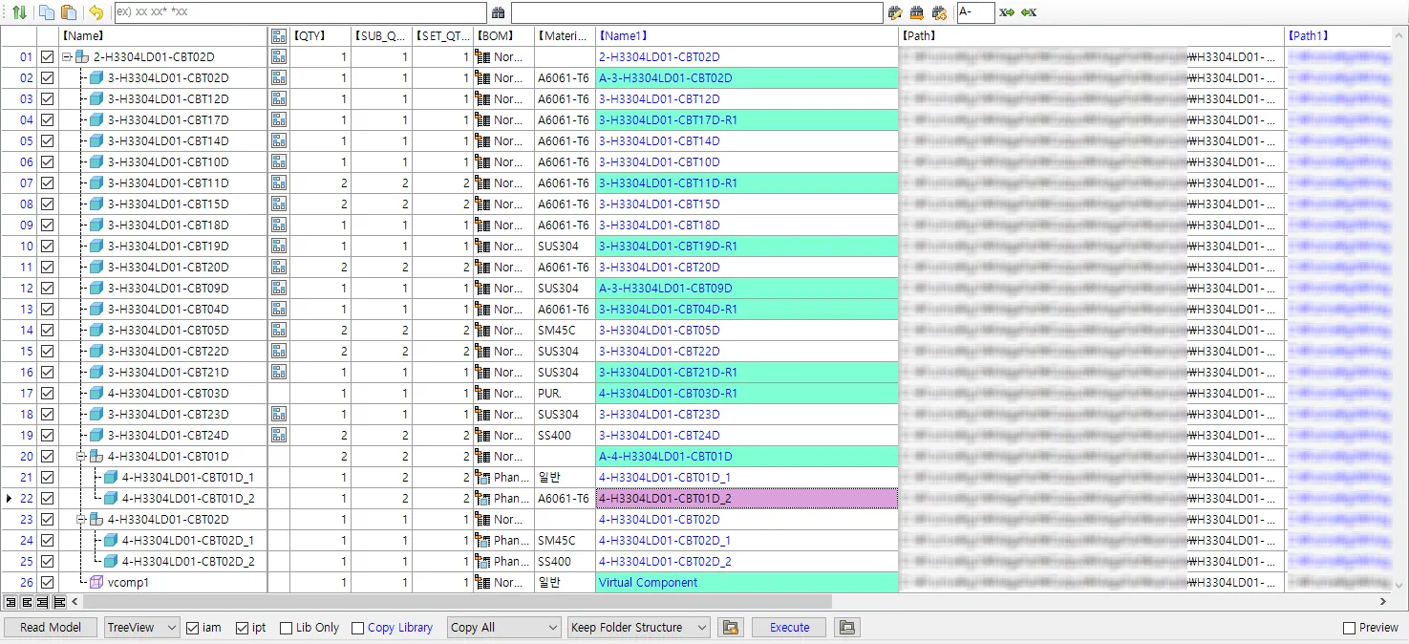Click the BOM structure icon in row 21
Viewport: 1409px width, 644px height.
pyautogui.click(x=482, y=478)
